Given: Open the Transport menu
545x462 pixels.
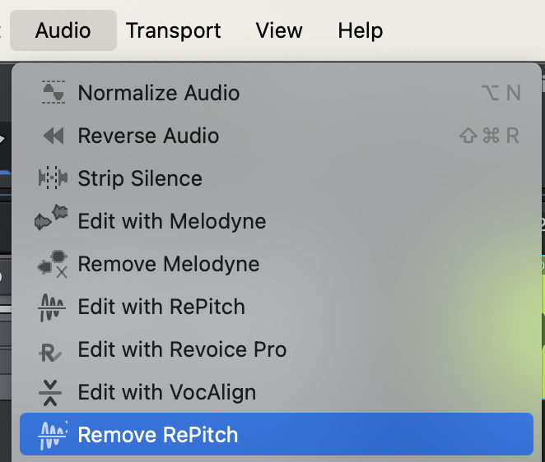Looking at the screenshot, I should (x=173, y=31).
